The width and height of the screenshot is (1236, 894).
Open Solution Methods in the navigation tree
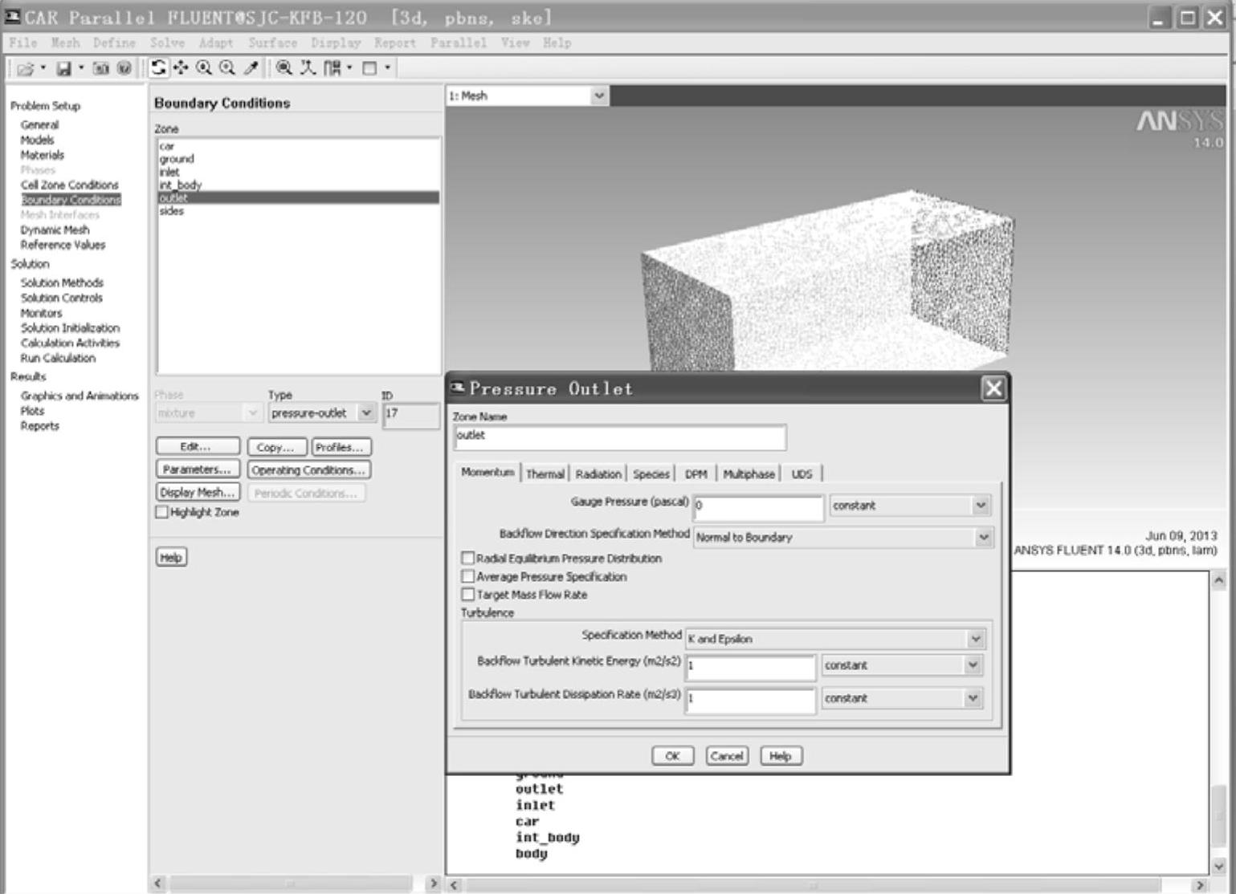click(62, 282)
